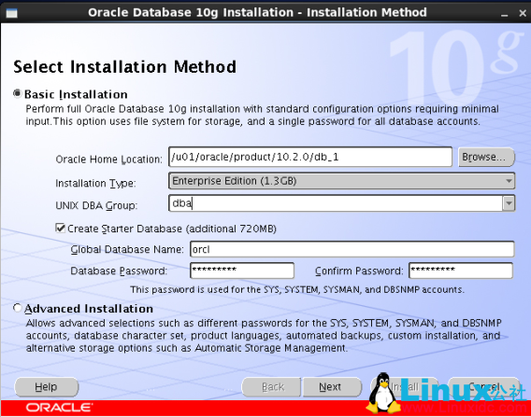Click the Browse... button
This screenshot has width=531, height=417.
click(x=486, y=157)
